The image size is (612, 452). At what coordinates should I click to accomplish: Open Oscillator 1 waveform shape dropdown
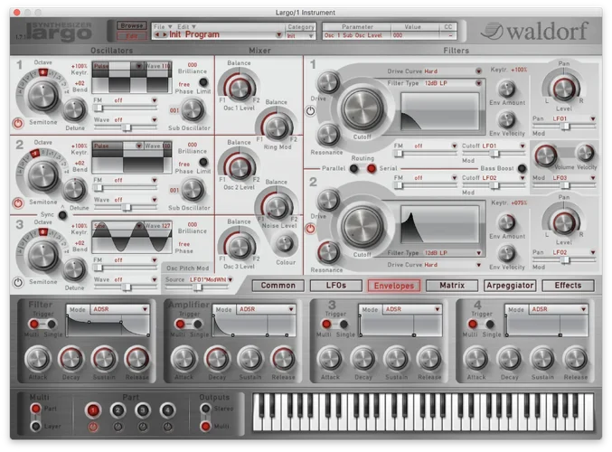(138, 66)
